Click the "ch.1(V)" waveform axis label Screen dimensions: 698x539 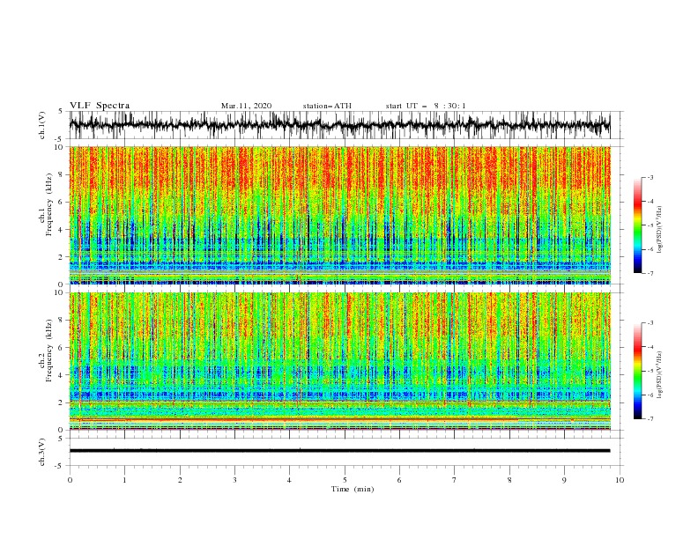point(42,125)
